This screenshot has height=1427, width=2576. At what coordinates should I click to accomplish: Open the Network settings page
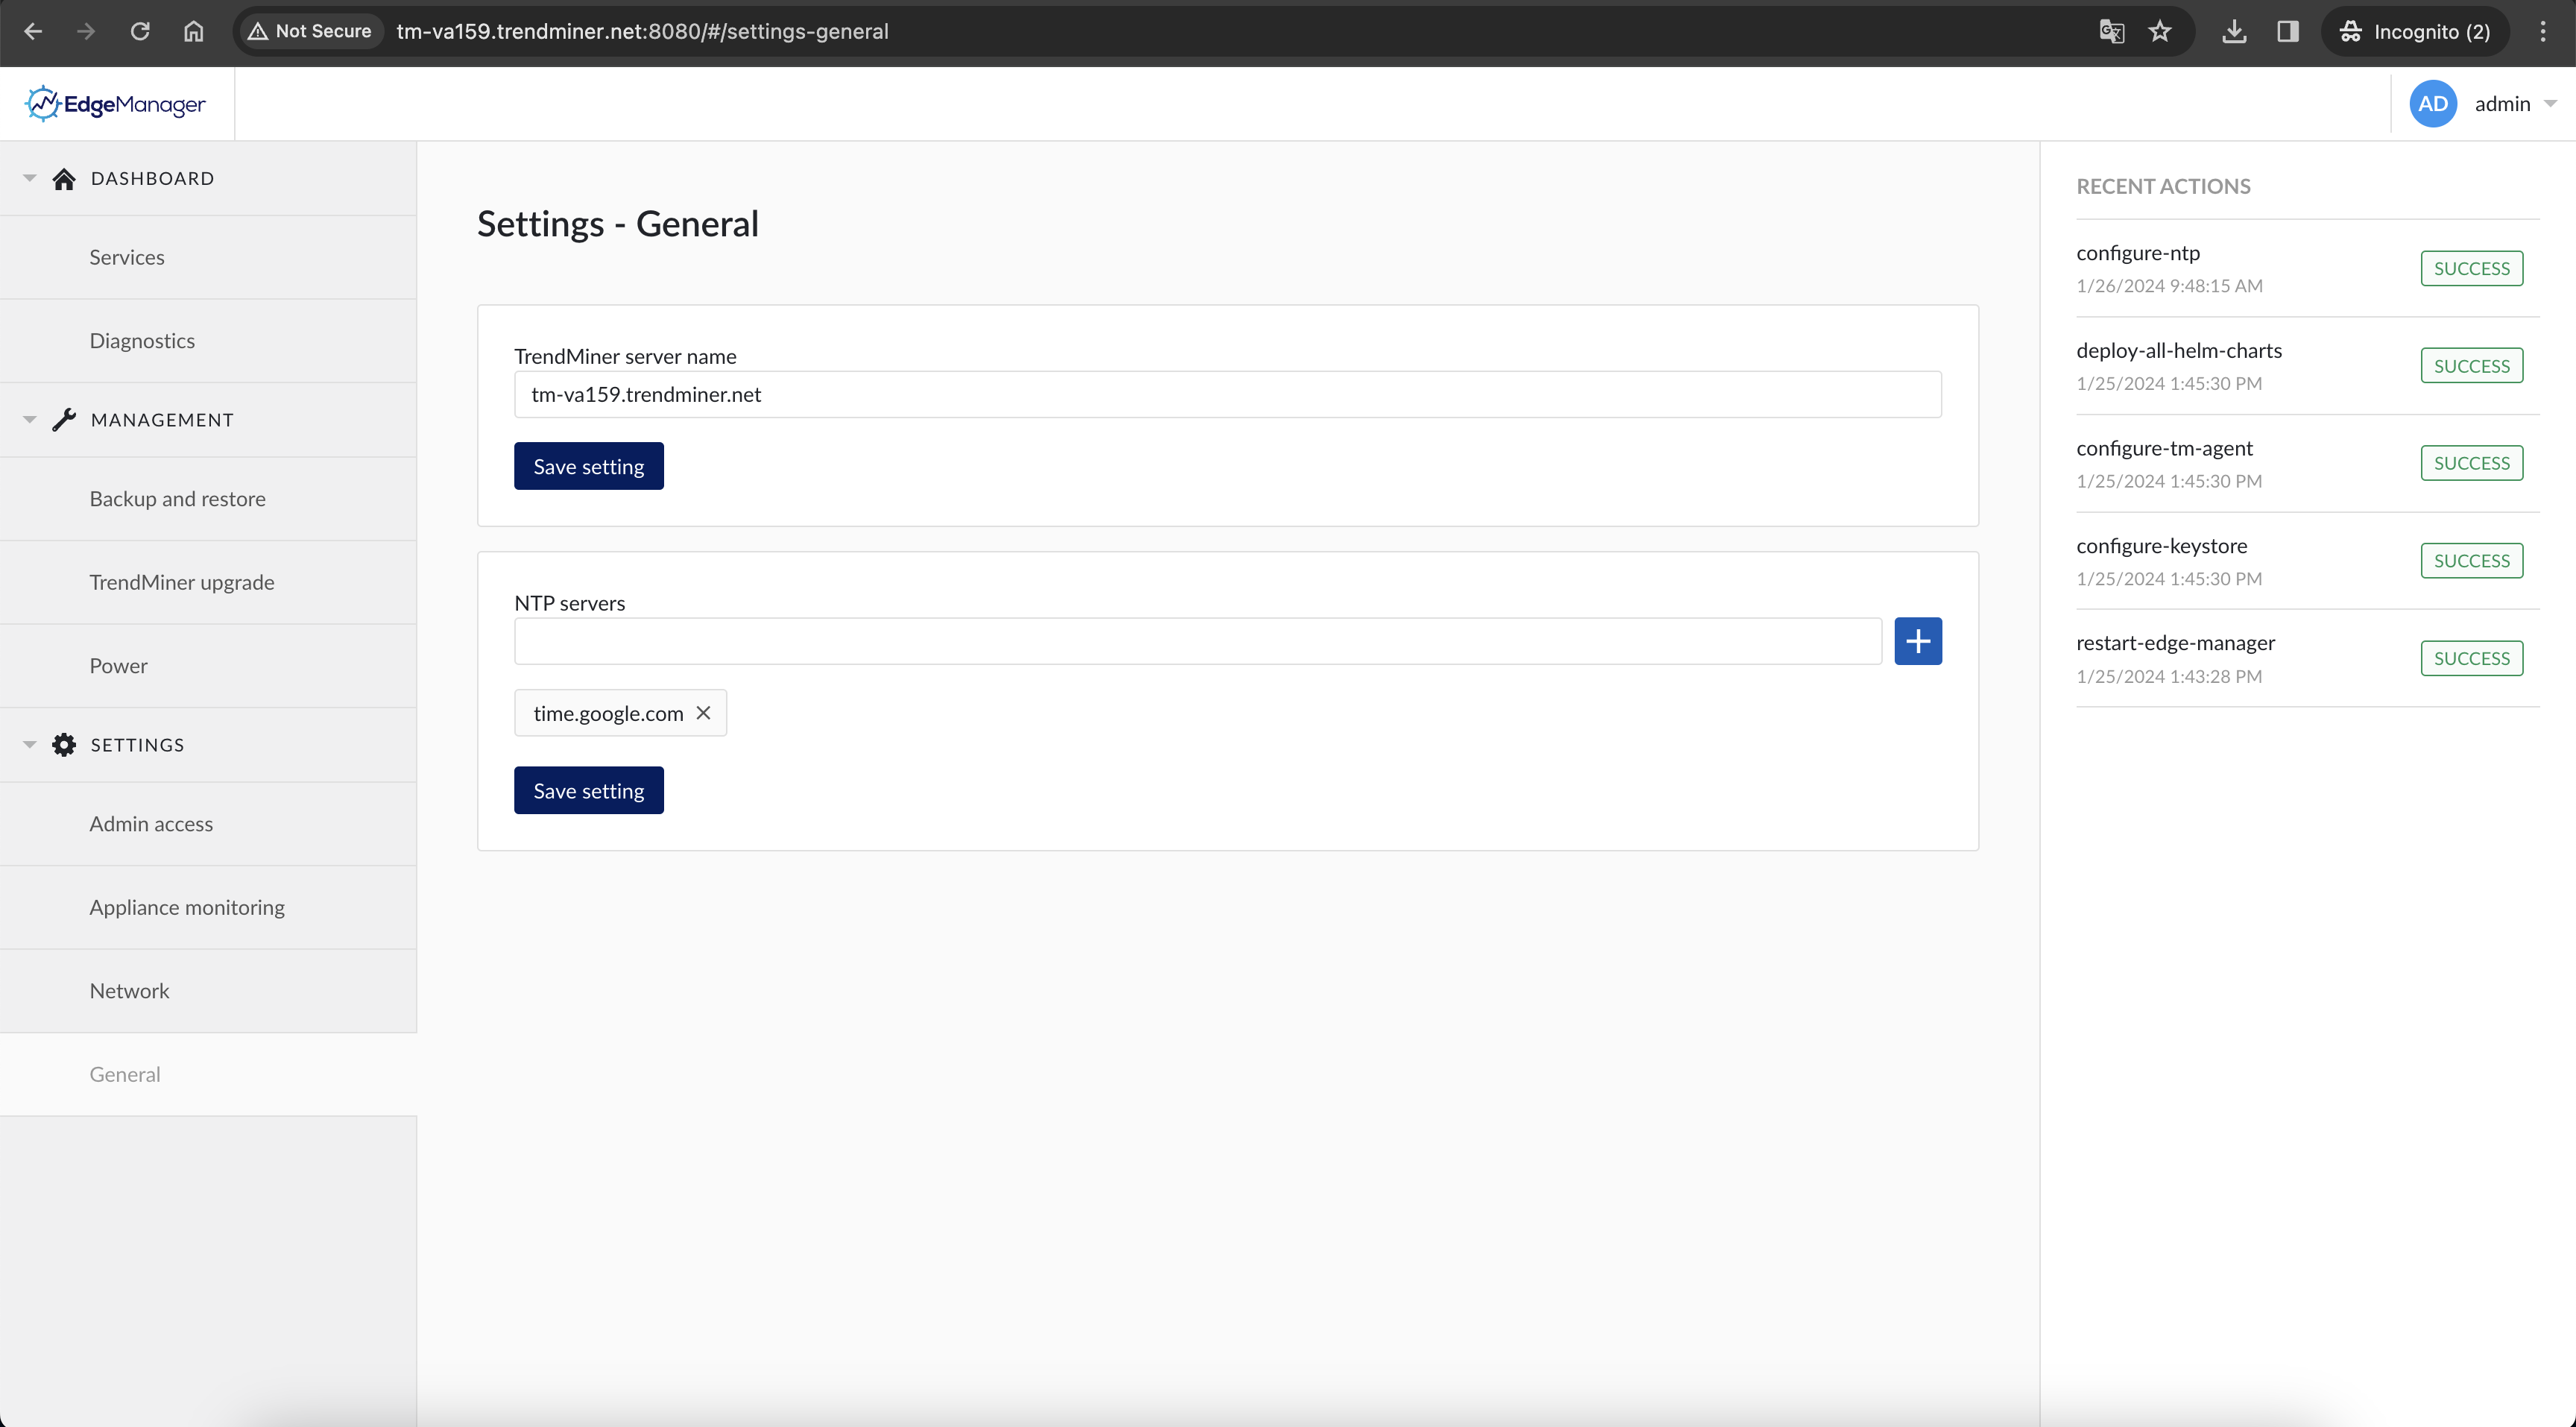click(130, 990)
